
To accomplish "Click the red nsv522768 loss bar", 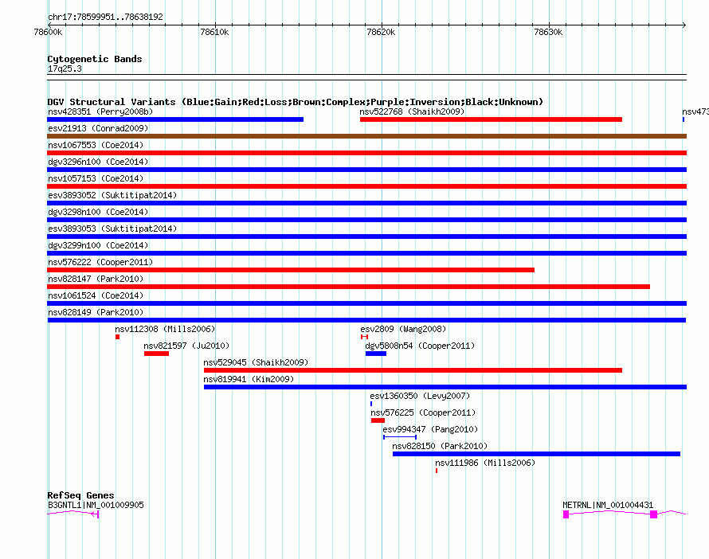I will pyautogui.click(x=491, y=119).
